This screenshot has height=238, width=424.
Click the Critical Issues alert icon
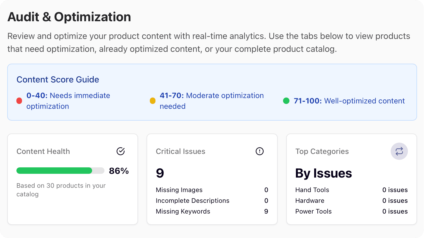(x=260, y=151)
